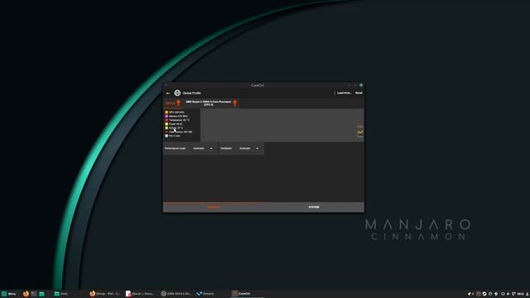Close the CoreCtrl window with the teal button
The image size is (530, 298).
361,85
